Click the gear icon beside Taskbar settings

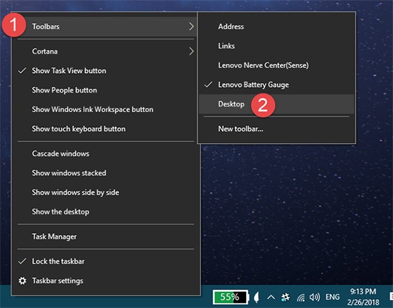23,280
